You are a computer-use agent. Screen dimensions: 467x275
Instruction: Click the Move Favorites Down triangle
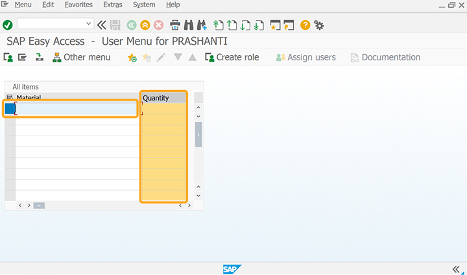click(x=178, y=57)
